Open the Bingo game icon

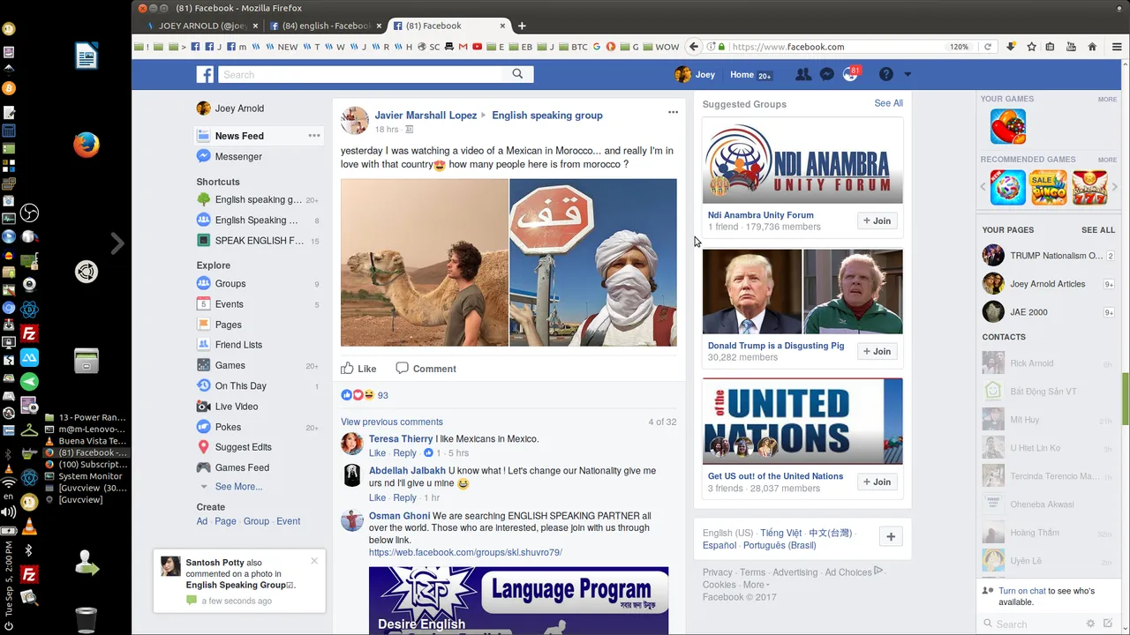tap(1048, 188)
